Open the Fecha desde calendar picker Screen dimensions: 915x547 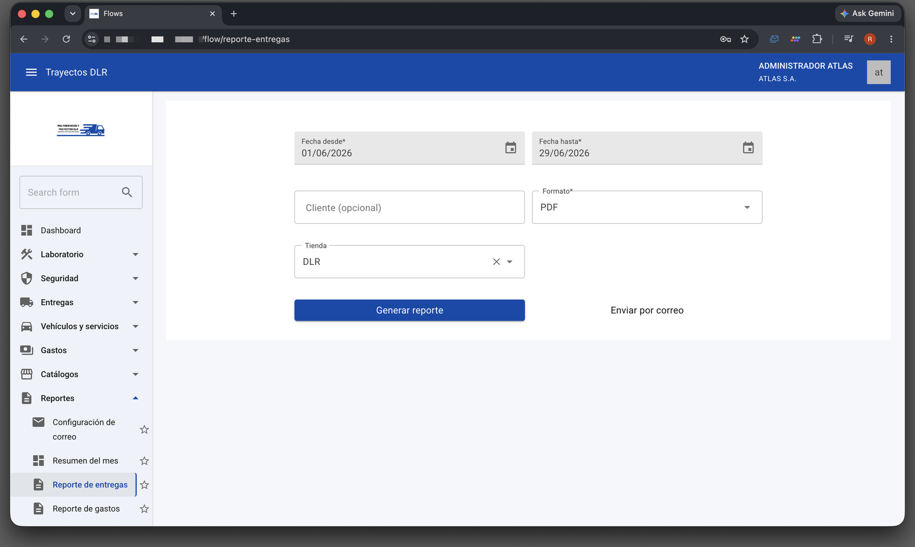click(511, 148)
